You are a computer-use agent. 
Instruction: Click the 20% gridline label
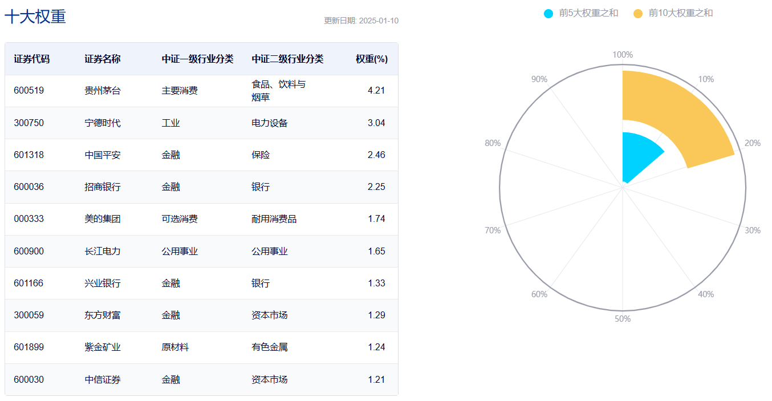point(753,143)
